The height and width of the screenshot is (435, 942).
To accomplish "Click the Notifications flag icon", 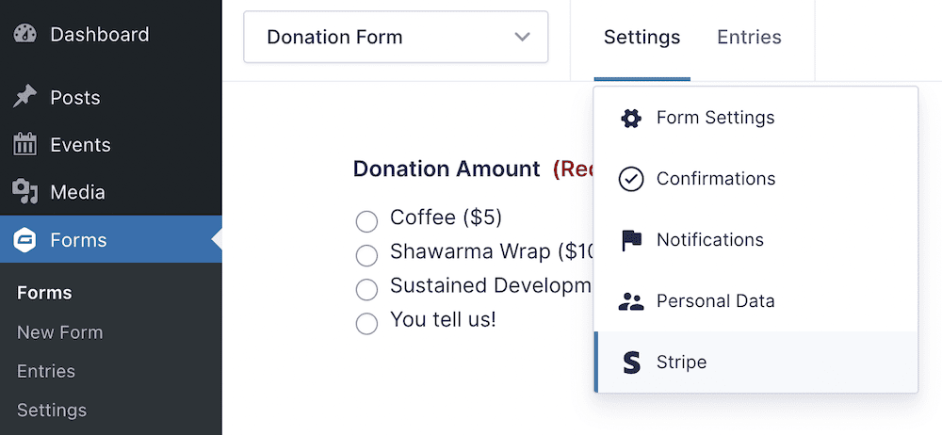I will 630,240.
